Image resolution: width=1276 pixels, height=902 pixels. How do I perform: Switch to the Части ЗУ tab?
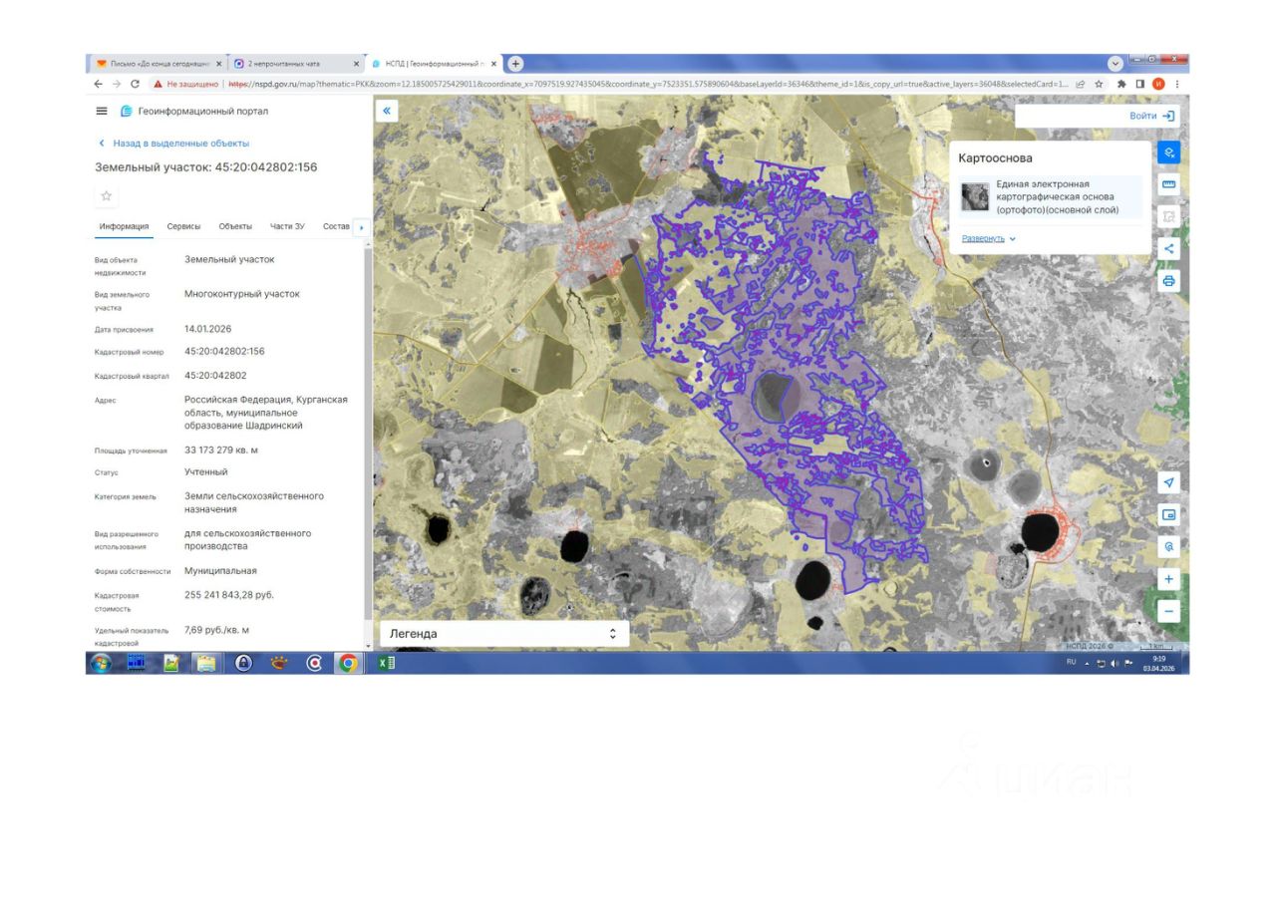tap(287, 226)
